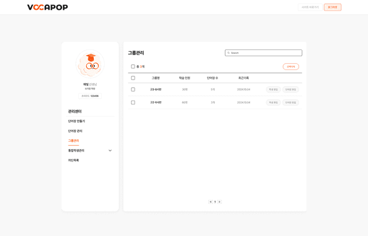
Task: Open 단어장 관리 in sidebar menu
Action: click(x=75, y=131)
